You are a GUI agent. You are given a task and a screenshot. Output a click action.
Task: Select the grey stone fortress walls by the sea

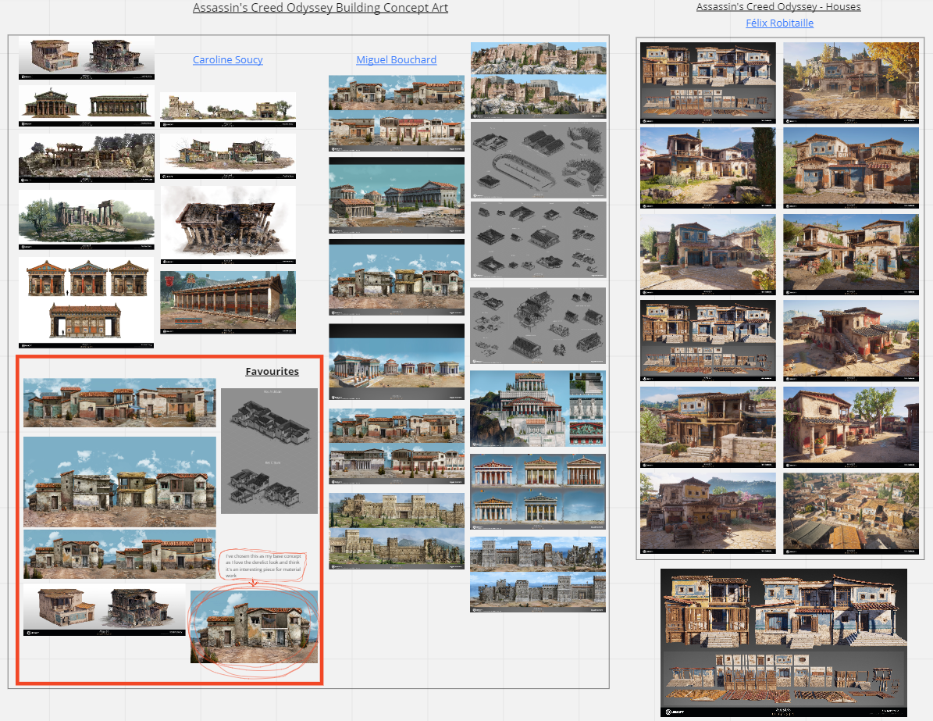pyautogui.click(x=538, y=575)
